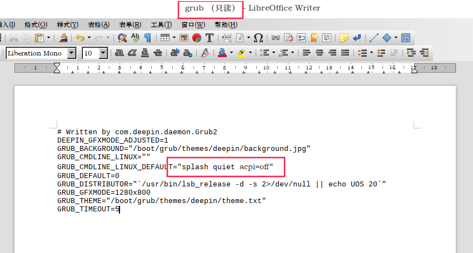473x253 pixels.
Task: Select Align Right paragraph alignment
Action: [x=332, y=53]
